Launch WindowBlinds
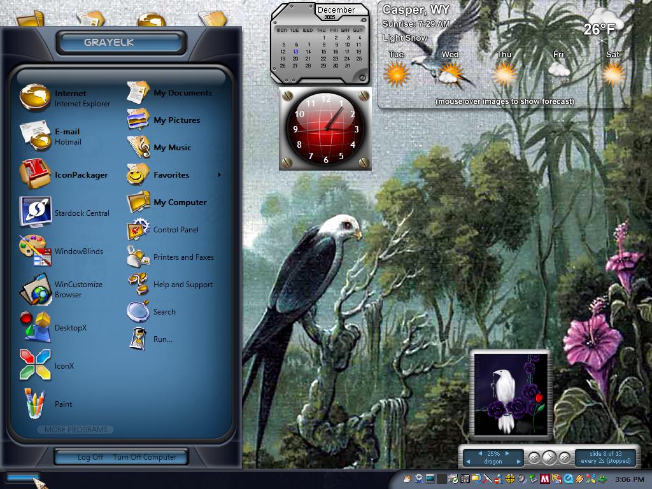The height and width of the screenshot is (489, 652). click(x=61, y=251)
